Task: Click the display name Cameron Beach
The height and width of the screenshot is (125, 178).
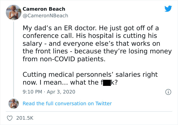Action: tap(44, 9)
